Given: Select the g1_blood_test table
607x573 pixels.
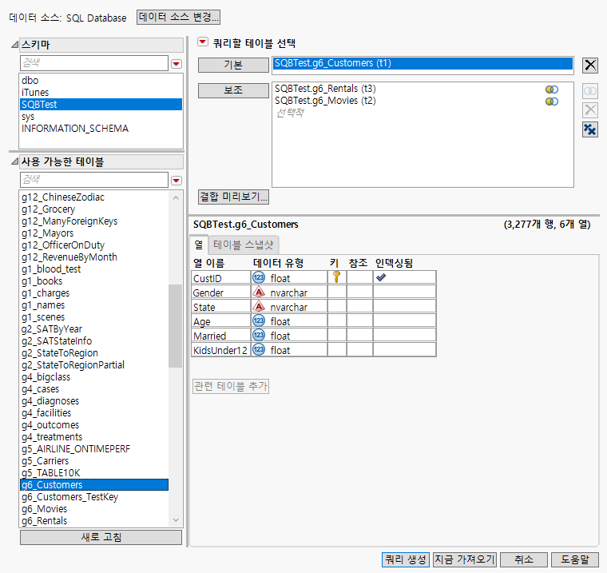Looking at the screenshot, I should tap(94, 269).
